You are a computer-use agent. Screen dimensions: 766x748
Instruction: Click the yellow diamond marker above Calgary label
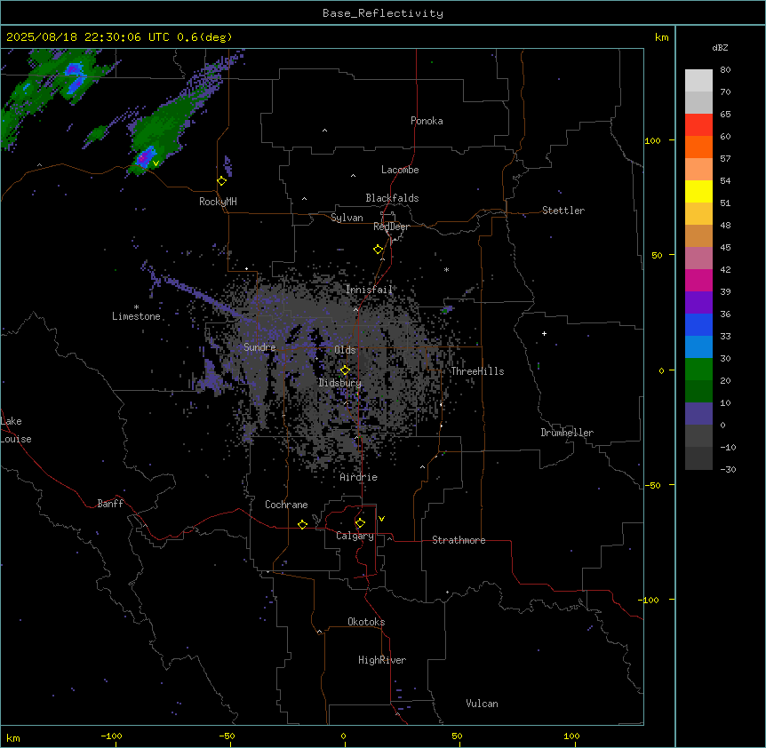(x=360, y=523)
